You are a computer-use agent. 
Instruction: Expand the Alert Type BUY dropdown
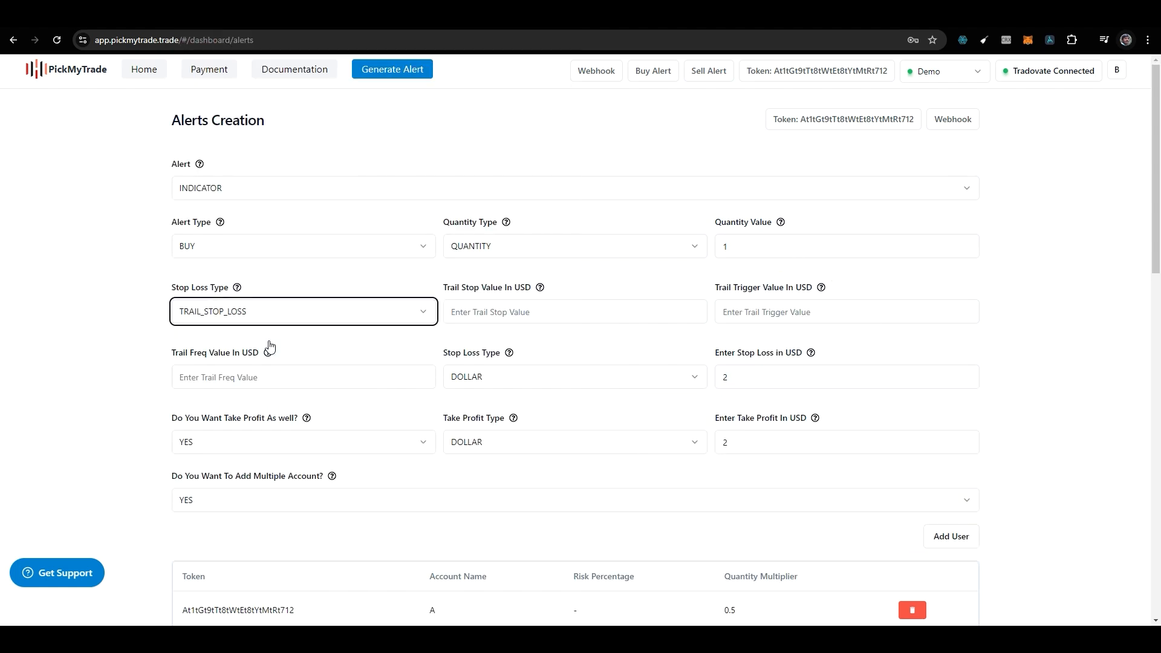(302, 245)
